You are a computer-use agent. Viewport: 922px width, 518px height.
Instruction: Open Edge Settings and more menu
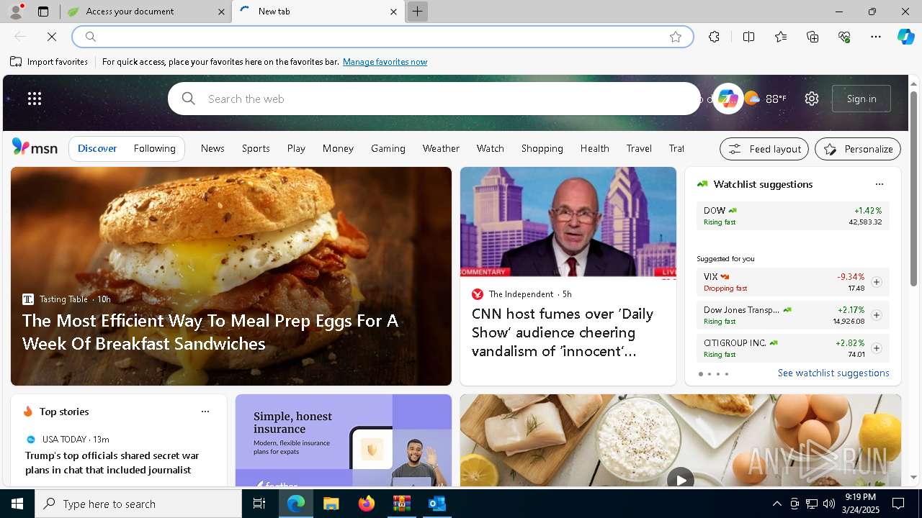876,37
